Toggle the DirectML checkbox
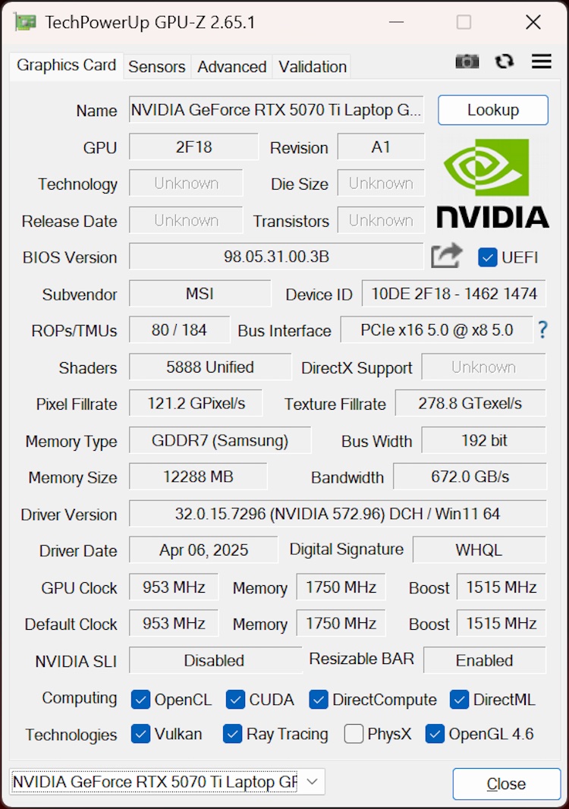This screenshot has height=809, width=569. 459,699
